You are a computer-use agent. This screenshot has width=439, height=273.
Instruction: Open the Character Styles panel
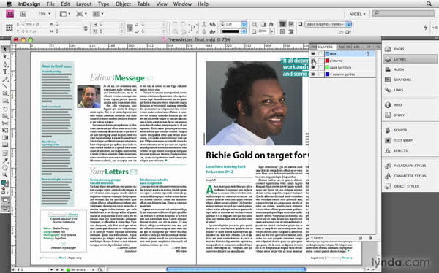[x=410, y=176]
